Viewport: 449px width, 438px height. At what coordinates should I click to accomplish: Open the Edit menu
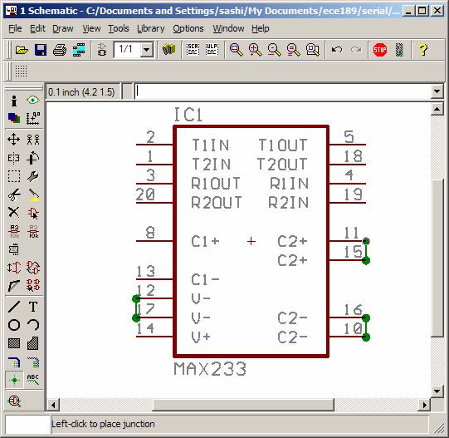37,29
